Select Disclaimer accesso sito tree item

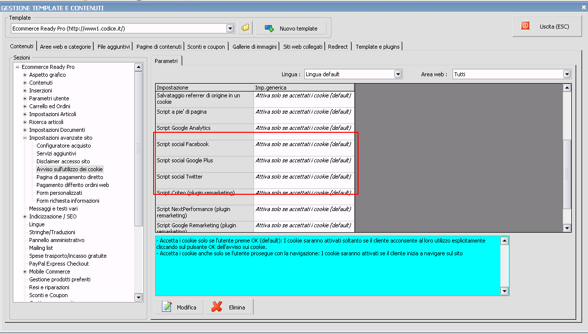(x=63, y=161)
